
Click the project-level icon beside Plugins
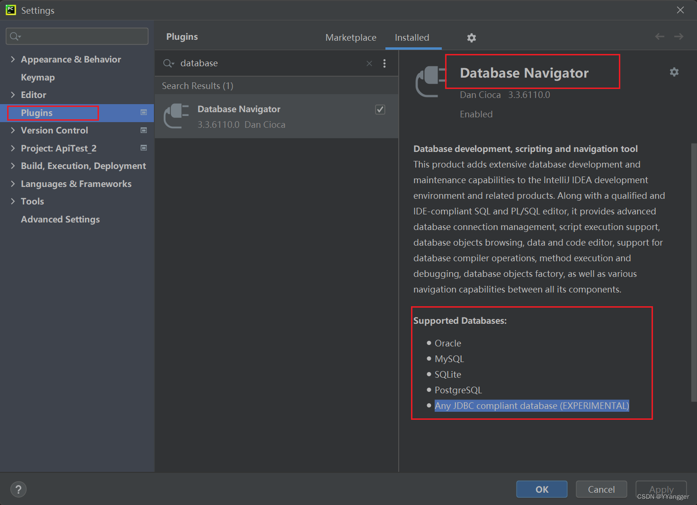point(143,113)
